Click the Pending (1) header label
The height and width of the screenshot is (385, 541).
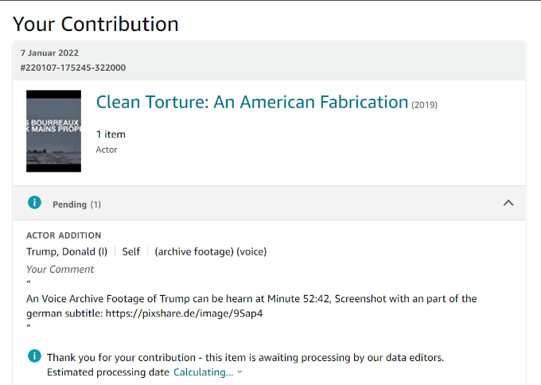click(x=76, y=204)
